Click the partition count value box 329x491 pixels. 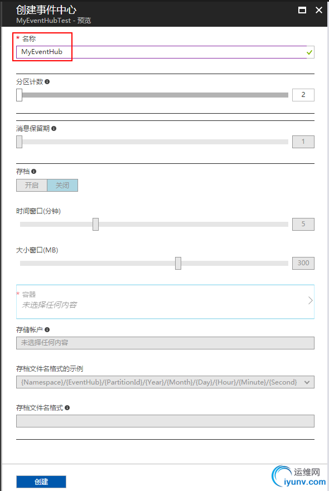[x=303, y=95]
